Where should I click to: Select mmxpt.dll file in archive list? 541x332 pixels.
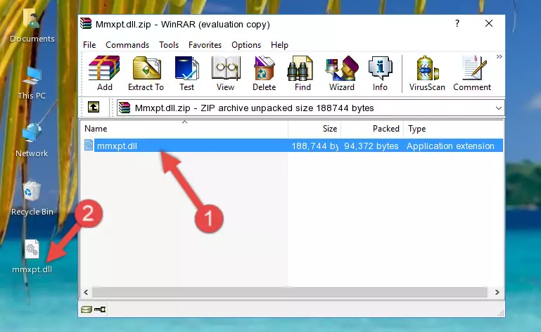pyautogui.click(x=292, y=146)
